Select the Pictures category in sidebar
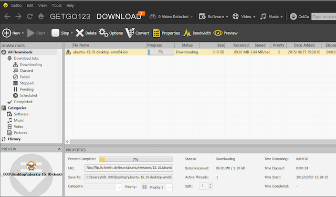 click(x=20, y=133)
